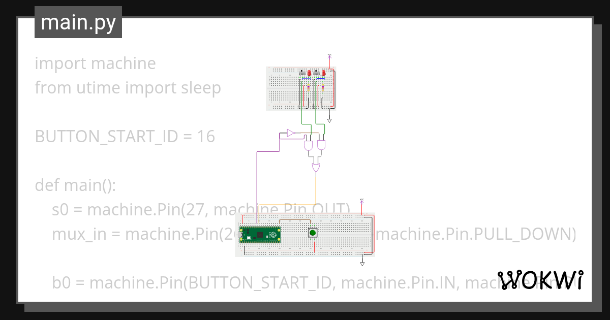
Task: Click the left AND gate
Action: point(309,145)
